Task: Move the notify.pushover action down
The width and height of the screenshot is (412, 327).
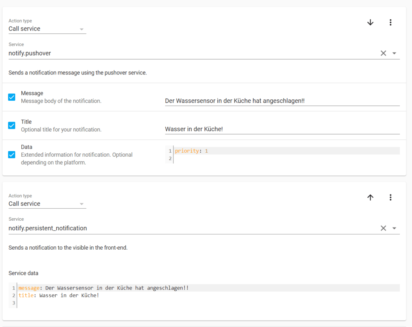Action: [x=370, y=23]
